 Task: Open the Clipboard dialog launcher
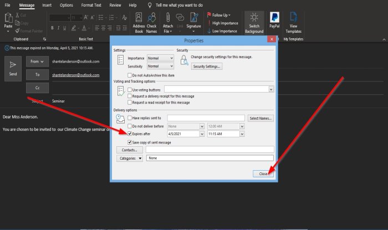click(x=44, y=39)
